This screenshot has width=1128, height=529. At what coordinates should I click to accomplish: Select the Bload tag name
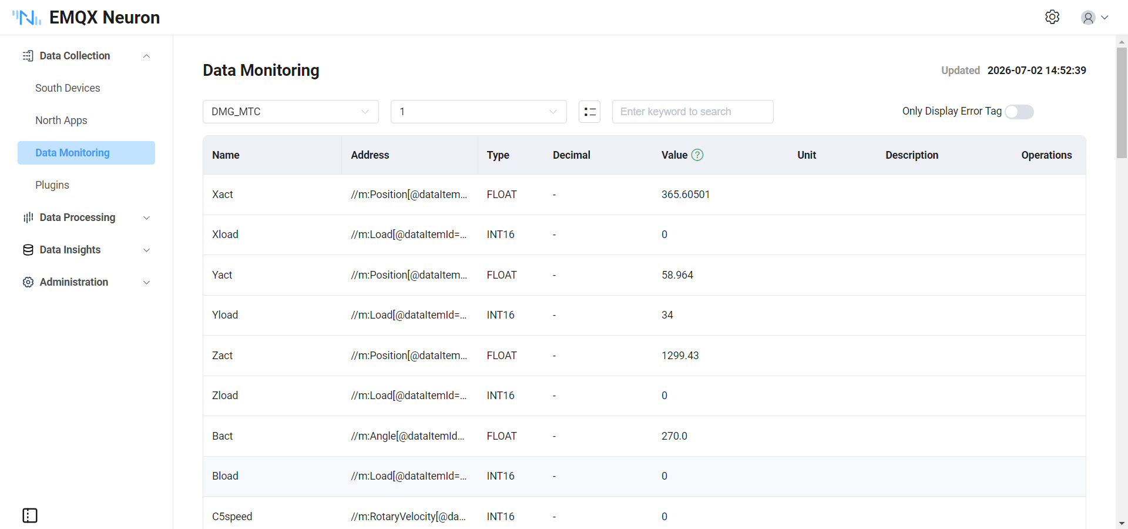(x=225, y=476)
